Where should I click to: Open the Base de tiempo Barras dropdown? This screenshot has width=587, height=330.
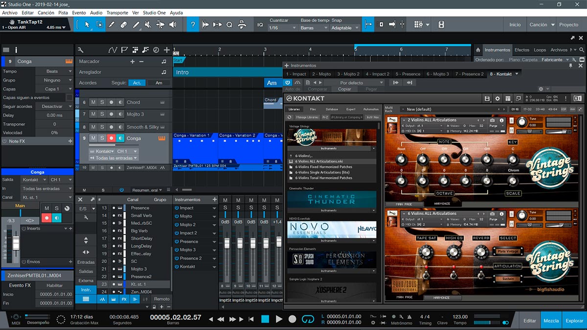click(313, 28)
